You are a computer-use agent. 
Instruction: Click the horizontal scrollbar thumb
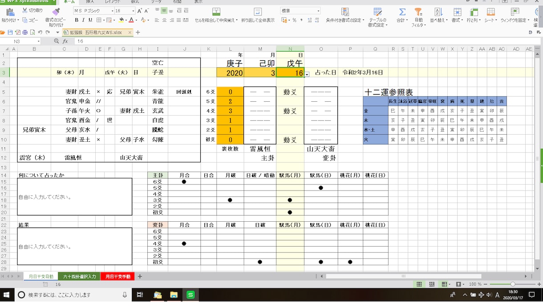[x=404, y=276]
